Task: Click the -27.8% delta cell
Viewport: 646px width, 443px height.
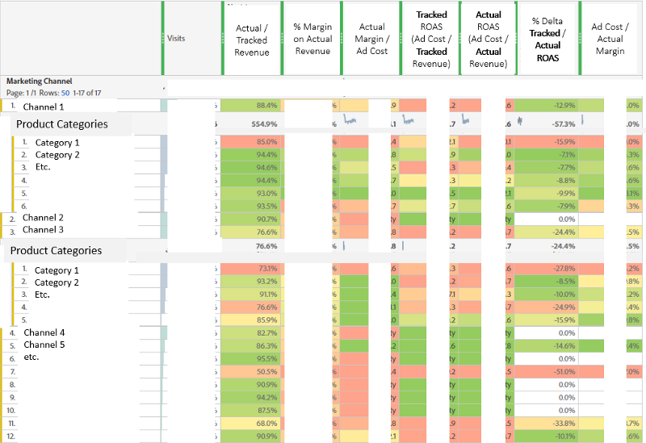Action: [546, 269]
